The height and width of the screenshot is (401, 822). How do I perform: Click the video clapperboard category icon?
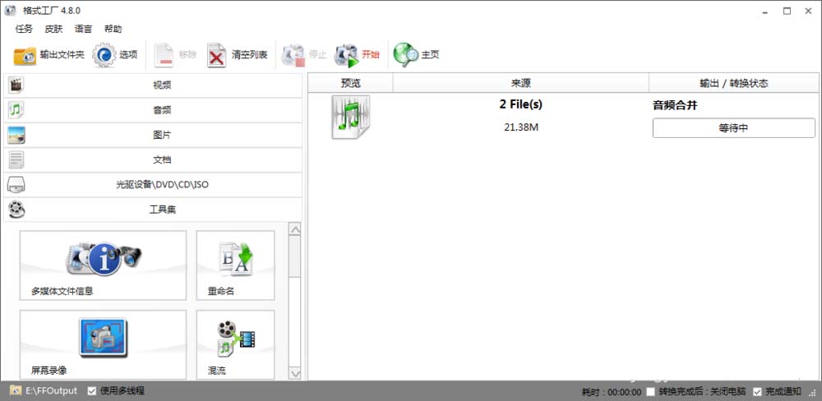[x=16, y=85]
